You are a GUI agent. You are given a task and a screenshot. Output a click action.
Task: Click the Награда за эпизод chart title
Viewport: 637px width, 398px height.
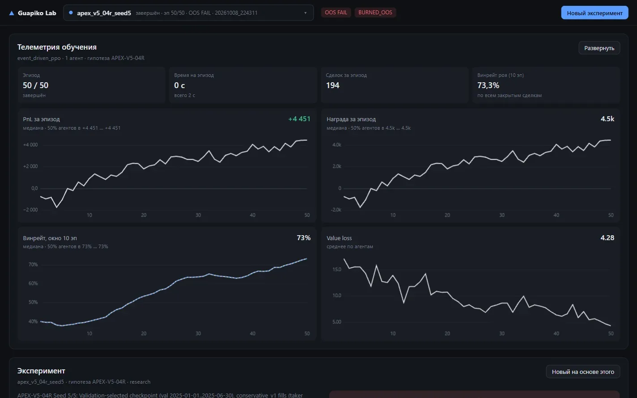[351, 119]
